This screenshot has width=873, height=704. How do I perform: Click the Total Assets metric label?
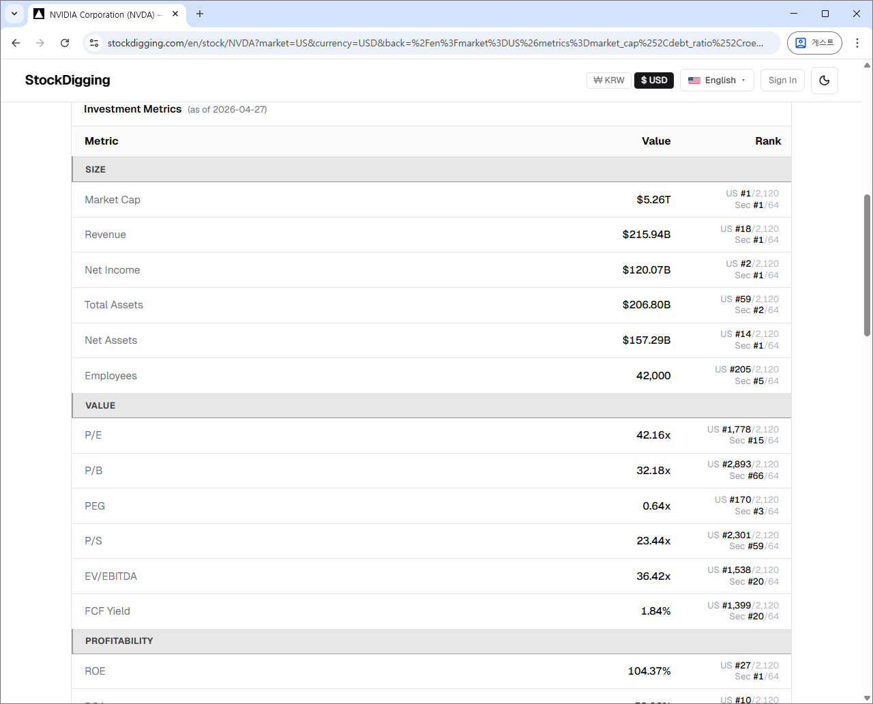tap(114, 305)
